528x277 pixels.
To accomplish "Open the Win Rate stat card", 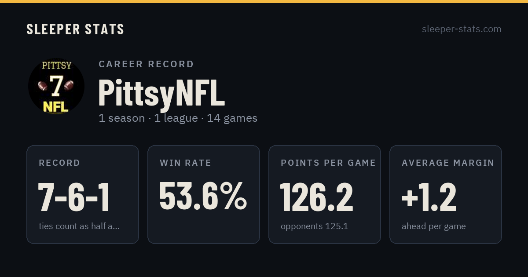I will click(x=204, y=194).
